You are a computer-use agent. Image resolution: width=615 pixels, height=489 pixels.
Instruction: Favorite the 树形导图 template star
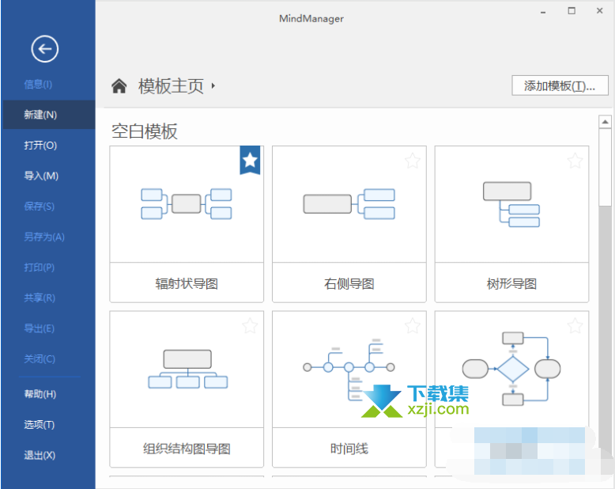(575, 161)
